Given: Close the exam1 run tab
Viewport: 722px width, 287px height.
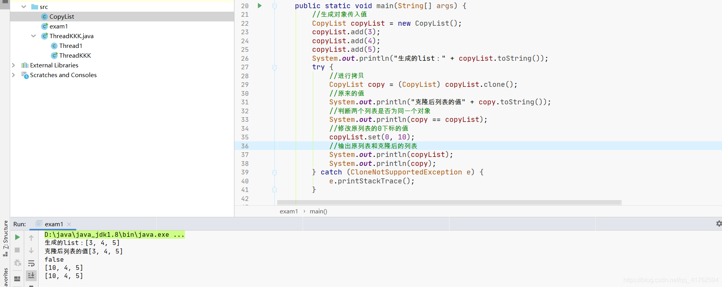Looking at the screenshot, I should tap(69, 224).
